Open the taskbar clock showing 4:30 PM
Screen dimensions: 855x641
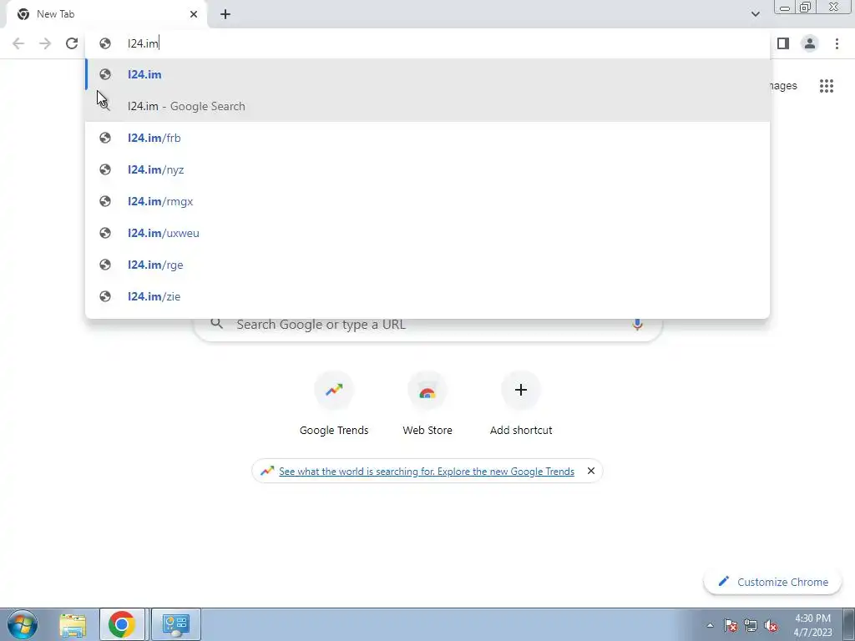pos(812,625)
